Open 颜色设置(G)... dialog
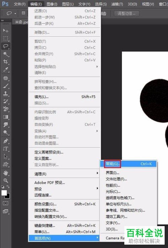The image size is (168, 248). (65, 204)
